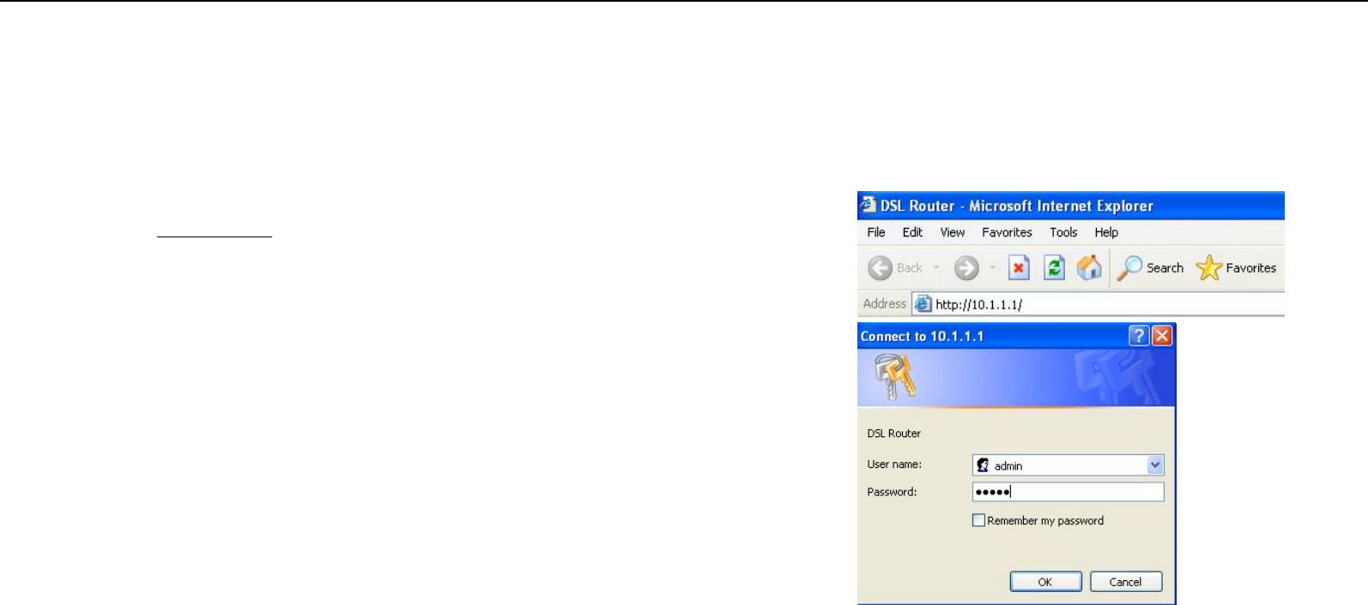Stop page loading with red X icon
This screenshot has width=1368, height=605.
[x=1019, y=268]
